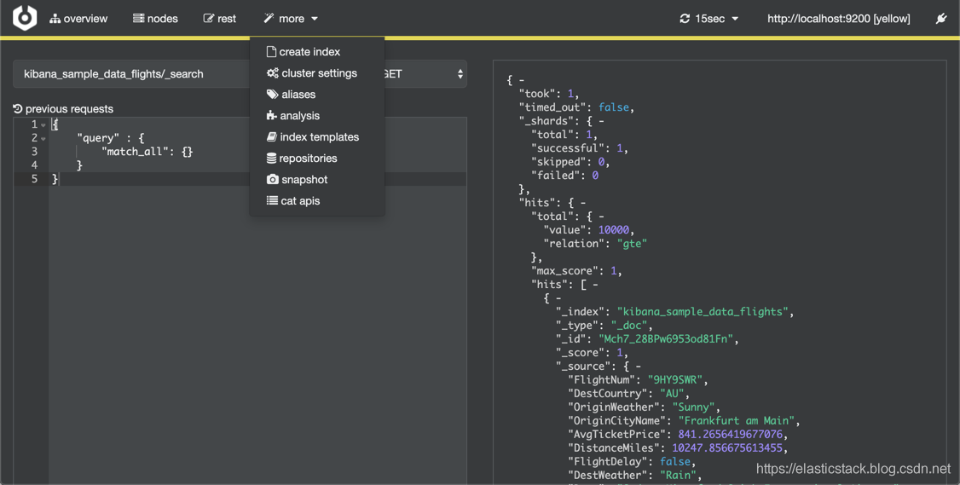Open cluster settings from the menu
This screenshot has width=960, height=485.
[312, 72]
